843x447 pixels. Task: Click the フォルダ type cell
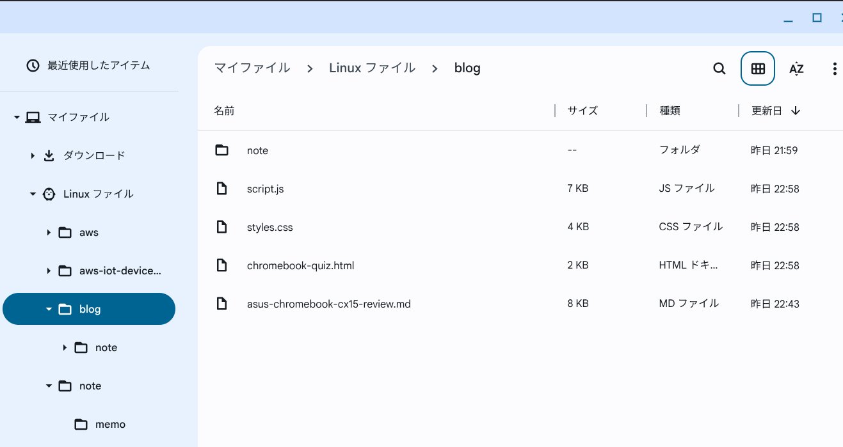tap(679, 150)
